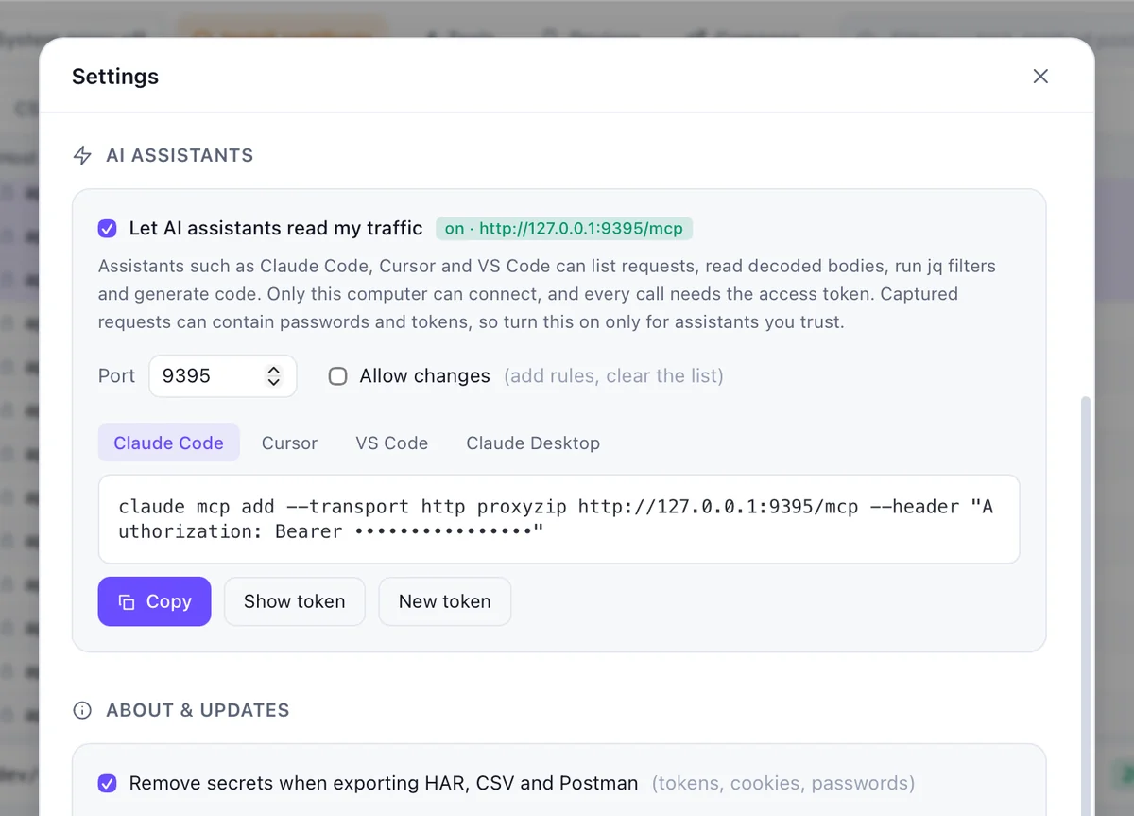
Task: Switch to the Cursor tab
Action: (x=289, y=443)
